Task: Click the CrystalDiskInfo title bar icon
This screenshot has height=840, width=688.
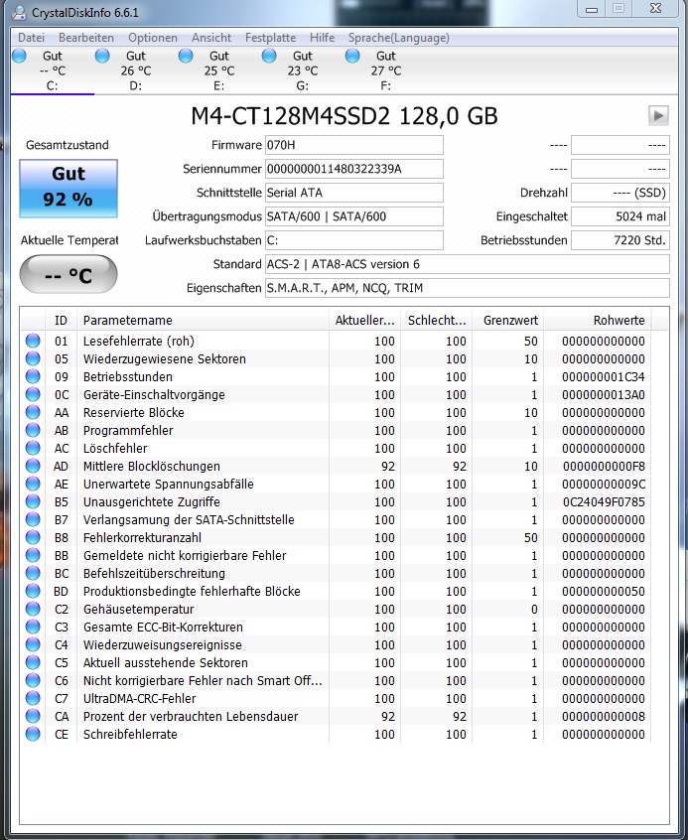Action: click(x=19, y=12)
